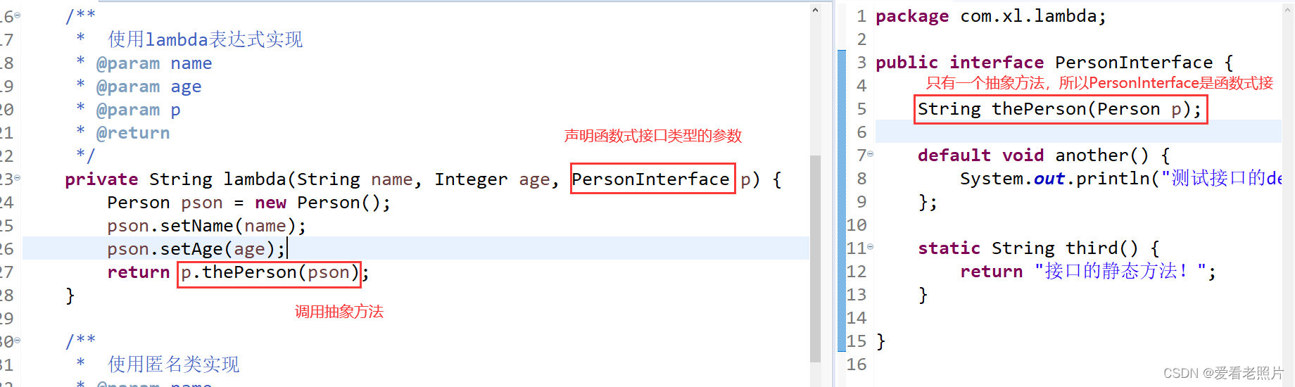Click the @return Javadoc tag

(133, 133)
